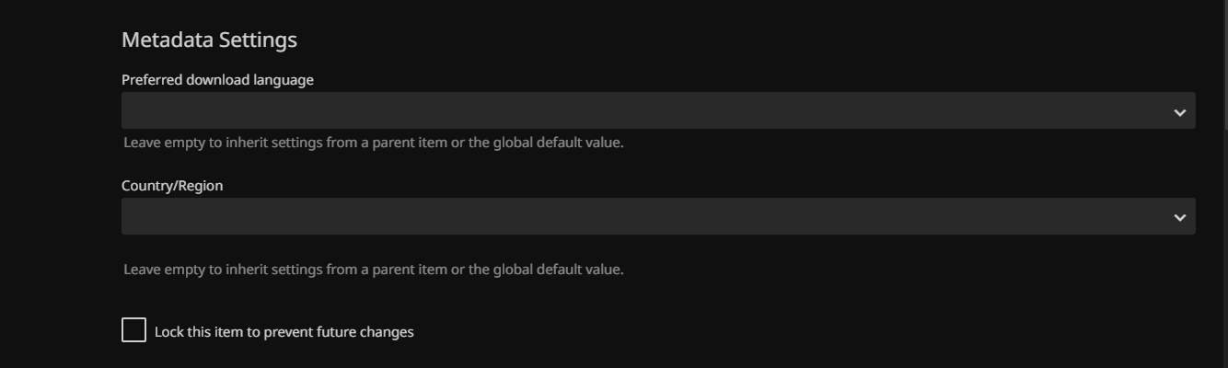
Task: Expand the Country/Region combo box
Action: [x=658, y=216]
